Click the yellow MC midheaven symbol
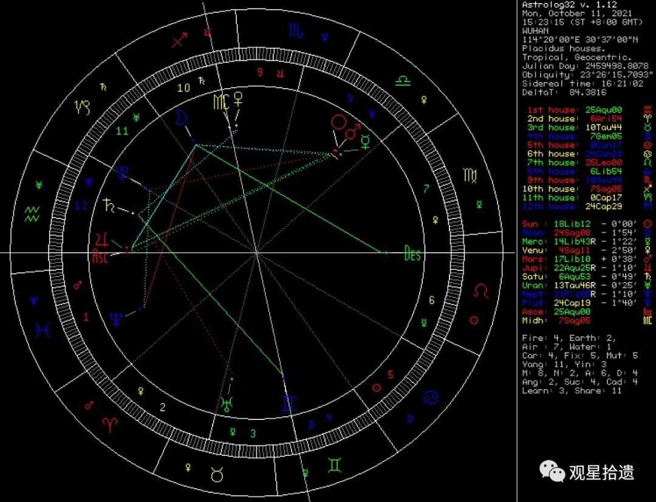This screenshot has height=502, width=656. pos(221,101)
